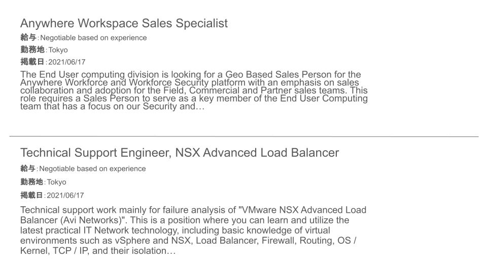Click the End User computing description paragraph
This screenshot has height=273, width=487.
(194, 90)
